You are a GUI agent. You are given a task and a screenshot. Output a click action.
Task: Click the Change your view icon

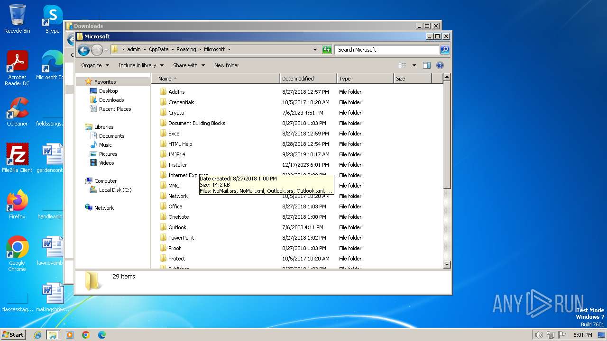[x=403, y=65]
